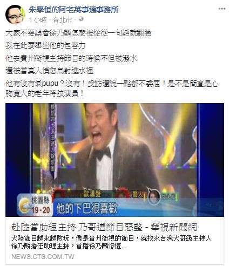The width and height of the screenshot is (230, 266).
Task: Click the page profile picture avatar
Action: [15, 15]
